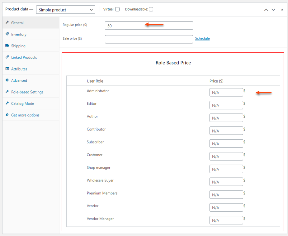The height and width of the screenshot is (236, 288).
Task: Click the Vendor Manager price field
Action: [x=226, y=220]
